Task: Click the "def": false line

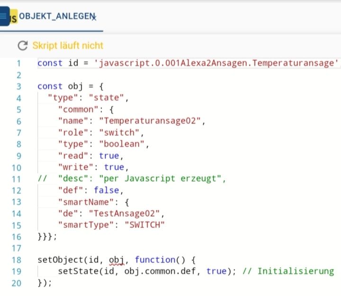Action: point(90,190)
